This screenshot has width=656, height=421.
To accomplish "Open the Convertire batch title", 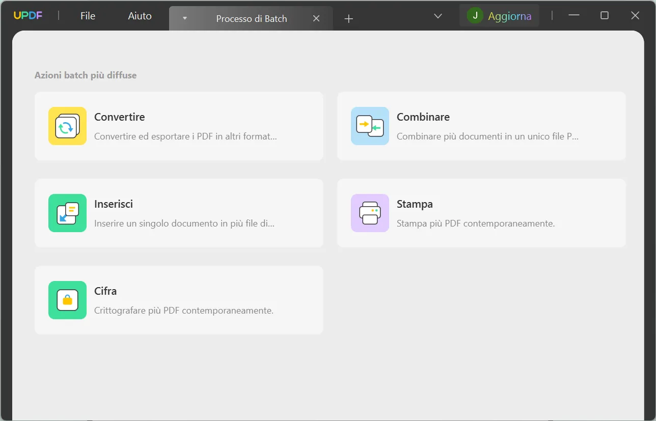I will point(120,117).
